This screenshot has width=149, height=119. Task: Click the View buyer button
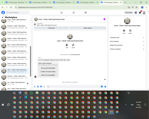click(52, 28)
